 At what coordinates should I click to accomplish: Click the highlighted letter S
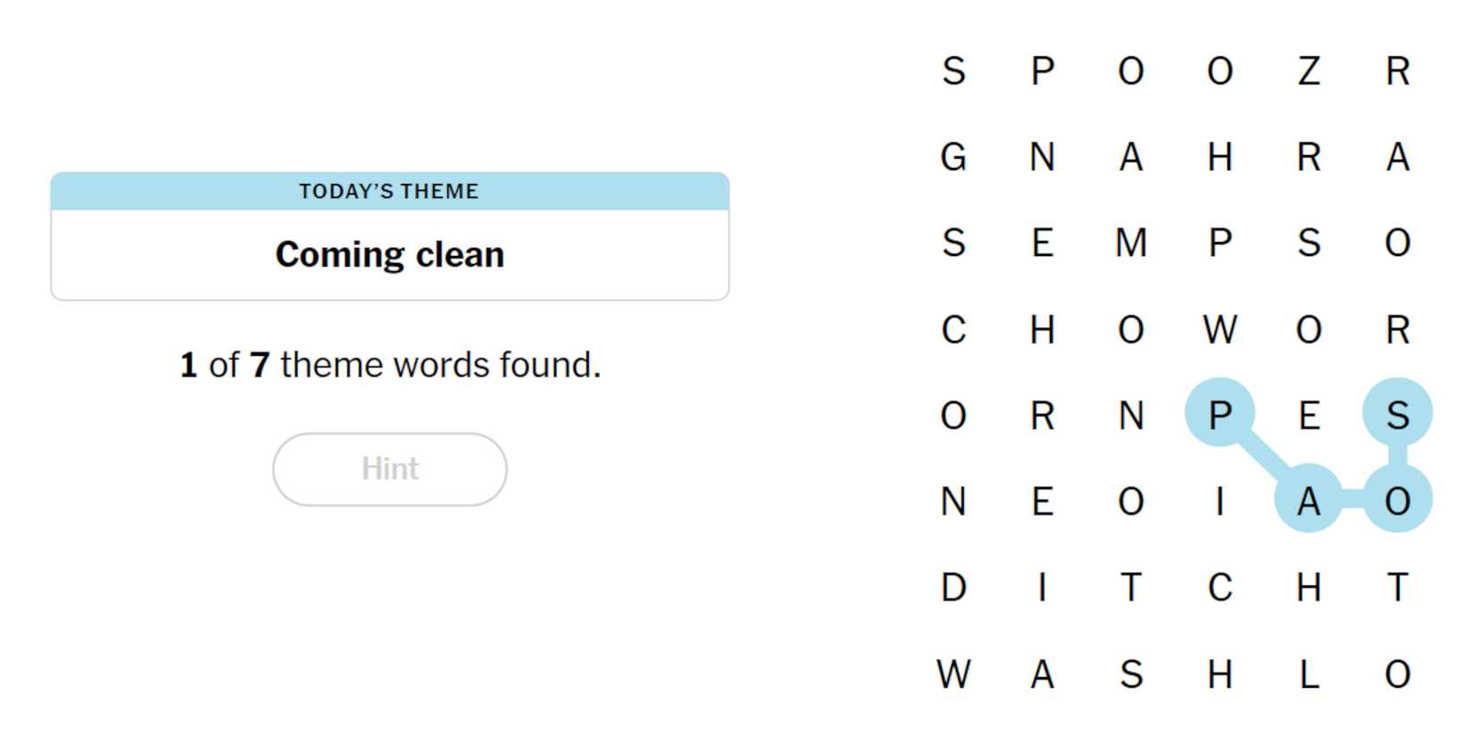click(1397, 415)
